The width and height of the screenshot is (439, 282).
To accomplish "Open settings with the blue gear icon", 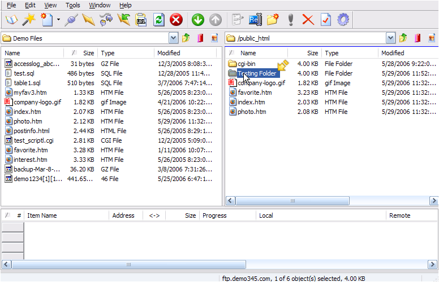I will point(343,20).
